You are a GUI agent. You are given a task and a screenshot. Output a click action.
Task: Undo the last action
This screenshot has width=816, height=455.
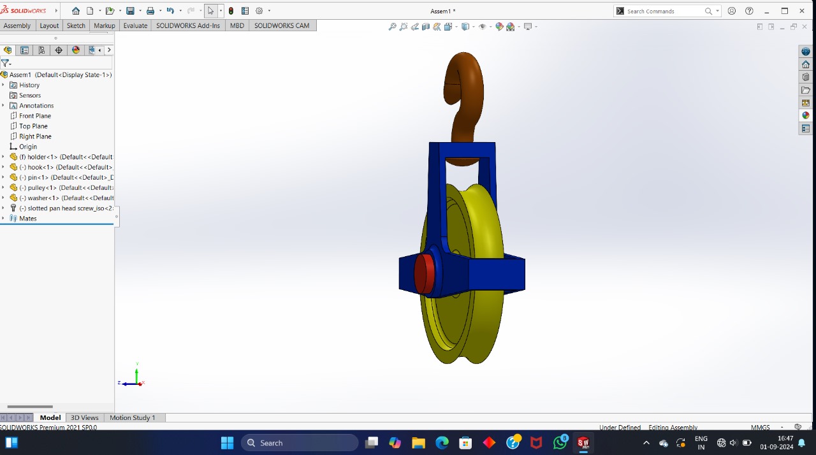click(170, 11)
